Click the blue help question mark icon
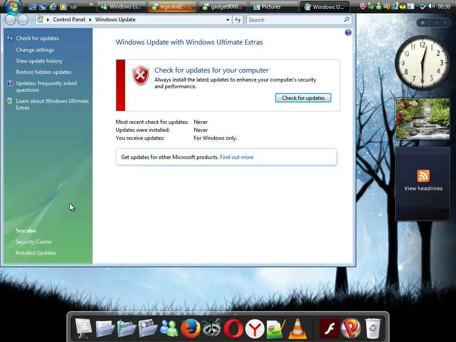This screenshot has height=342, width=456. [x=348, y=33]
